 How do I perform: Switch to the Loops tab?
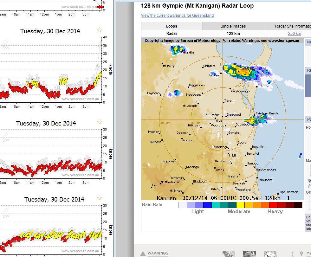[172, 26]
